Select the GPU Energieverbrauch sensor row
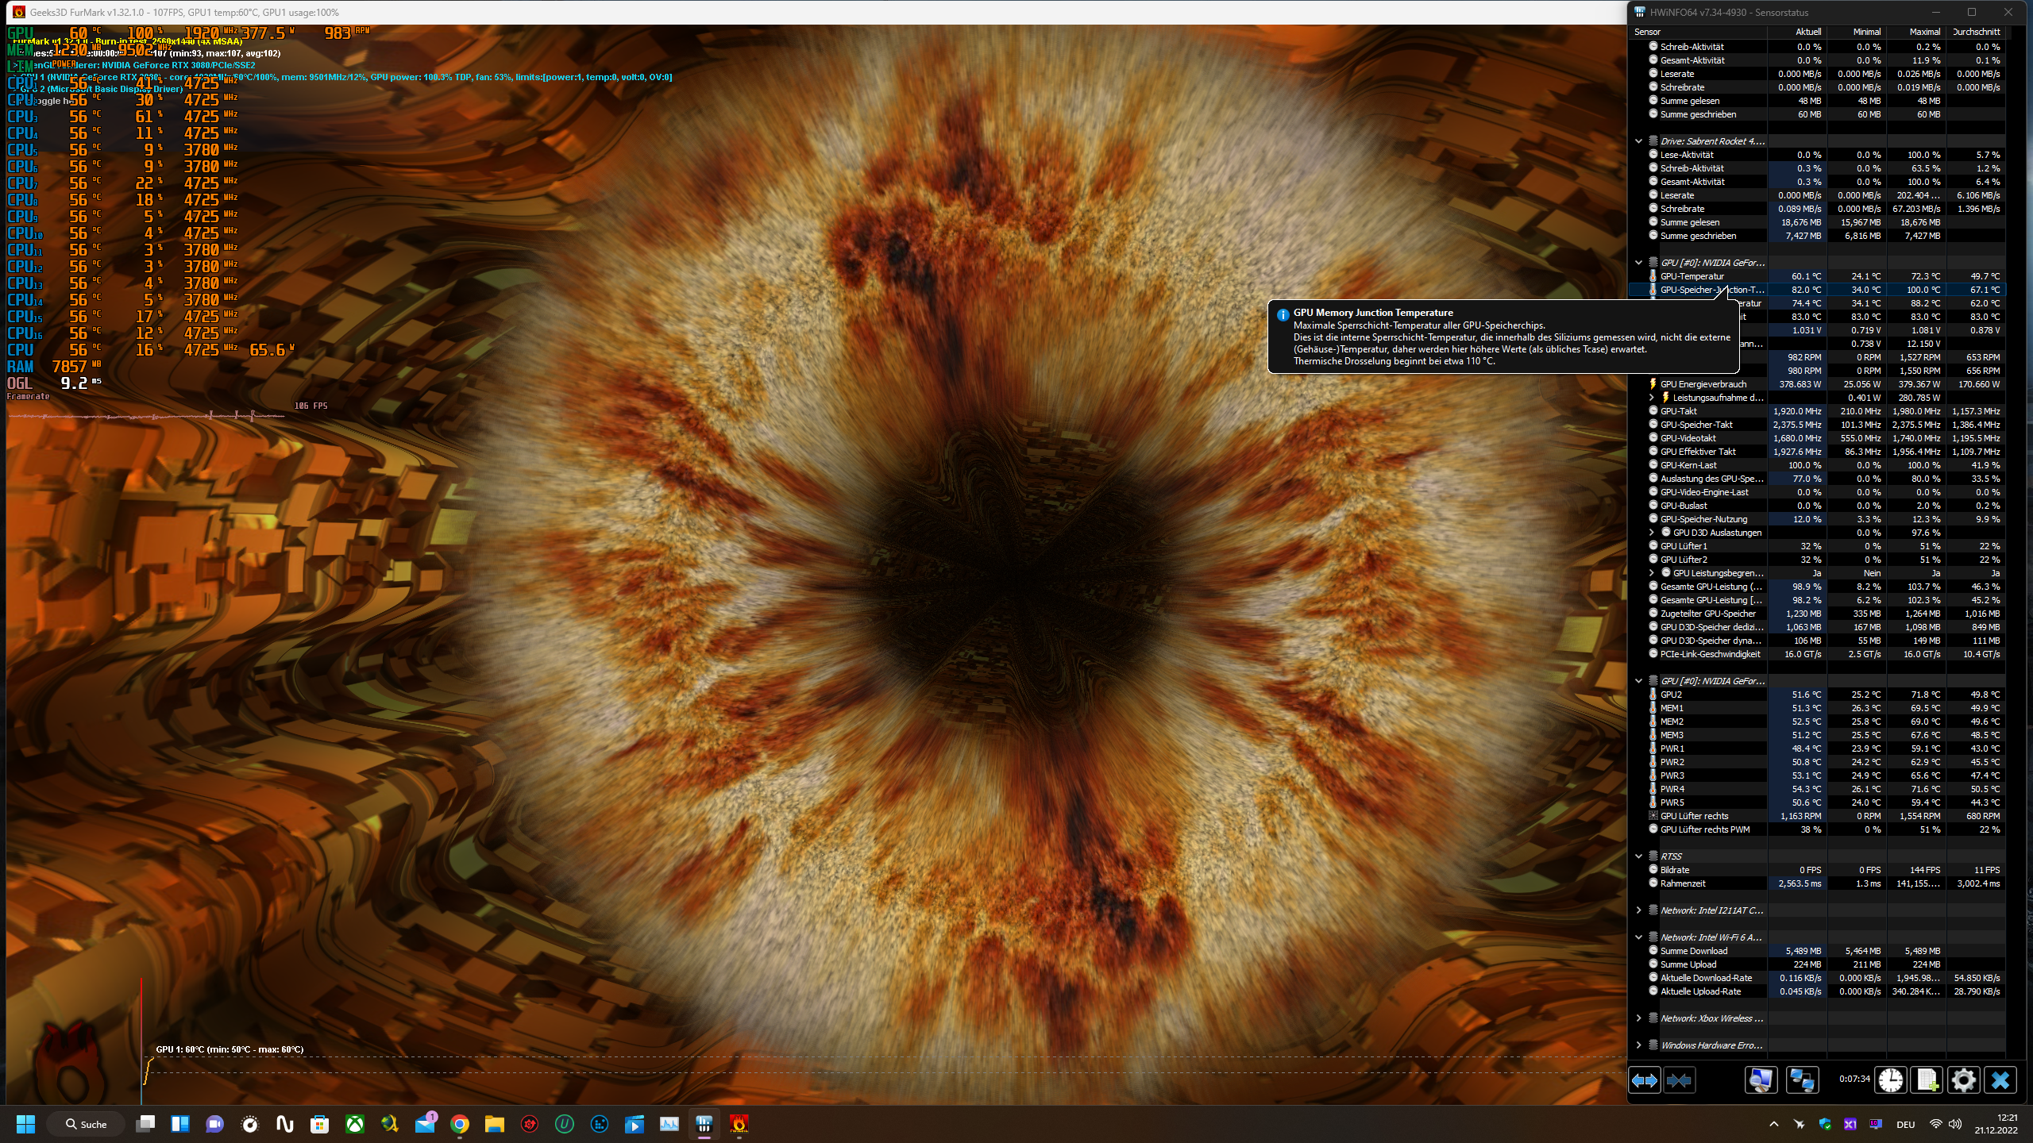This screenshot has height=1143, width=2033. pos(1703,384)
